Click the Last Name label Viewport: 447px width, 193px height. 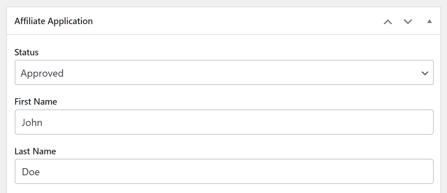(35, 151)
